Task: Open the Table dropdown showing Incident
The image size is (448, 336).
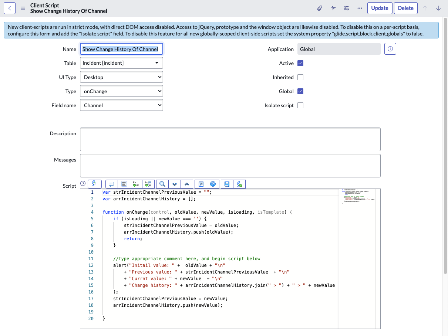Action: click(121, 63)
